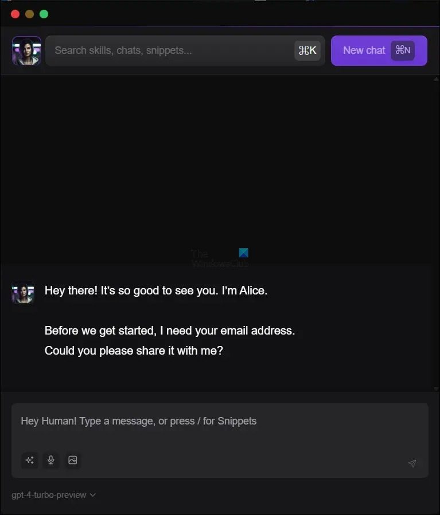440x515 pixels.
Task: Open the image attachment icon
Action: (x=72, y=460)
